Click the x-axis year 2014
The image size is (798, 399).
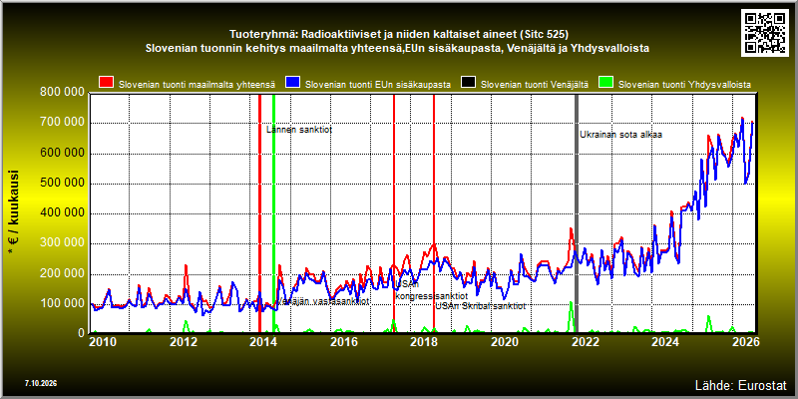tap(263, 342)
